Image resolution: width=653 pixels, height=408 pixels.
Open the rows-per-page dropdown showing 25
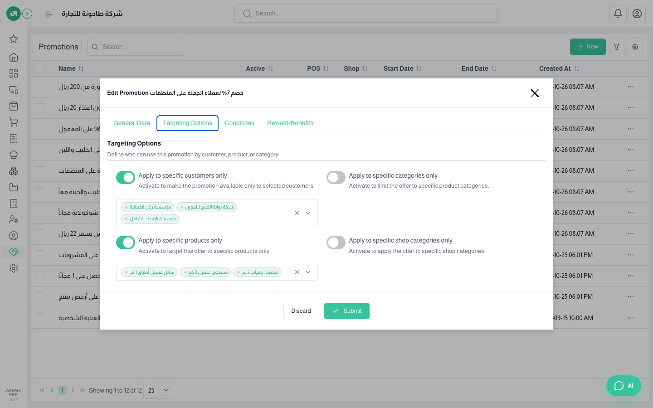tap(159, 390)
